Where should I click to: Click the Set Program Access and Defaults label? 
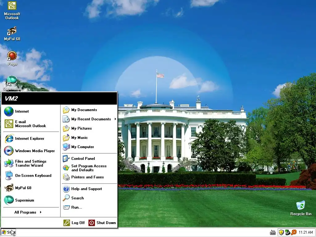click(x=89, y=168)
